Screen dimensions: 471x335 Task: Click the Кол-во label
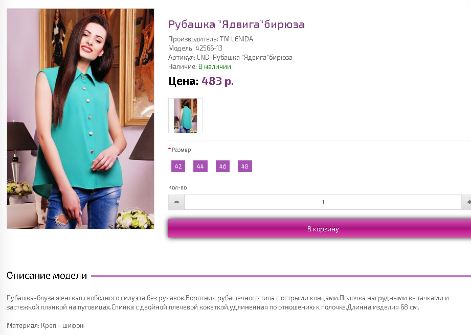coord(177,187)
